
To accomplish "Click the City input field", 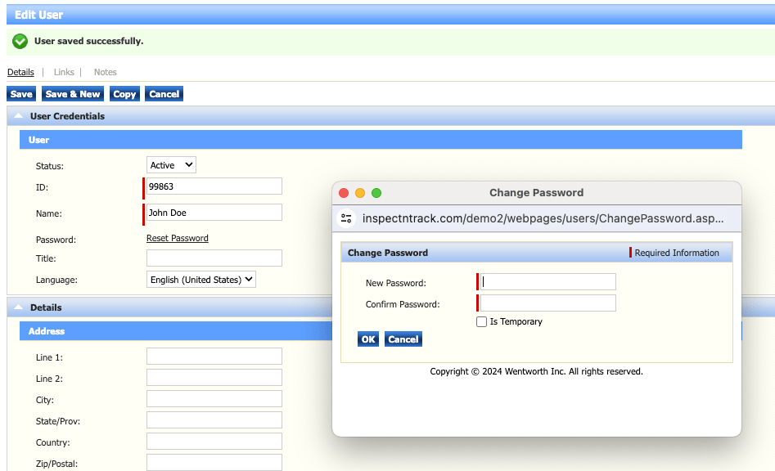I will [213, 399].
